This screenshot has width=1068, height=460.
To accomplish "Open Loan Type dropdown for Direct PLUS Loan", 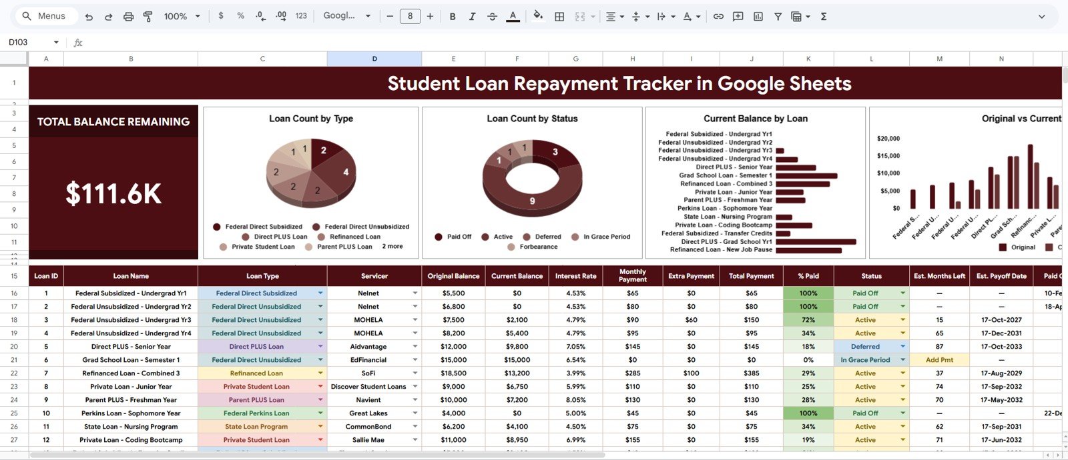I will click(320, 347).
